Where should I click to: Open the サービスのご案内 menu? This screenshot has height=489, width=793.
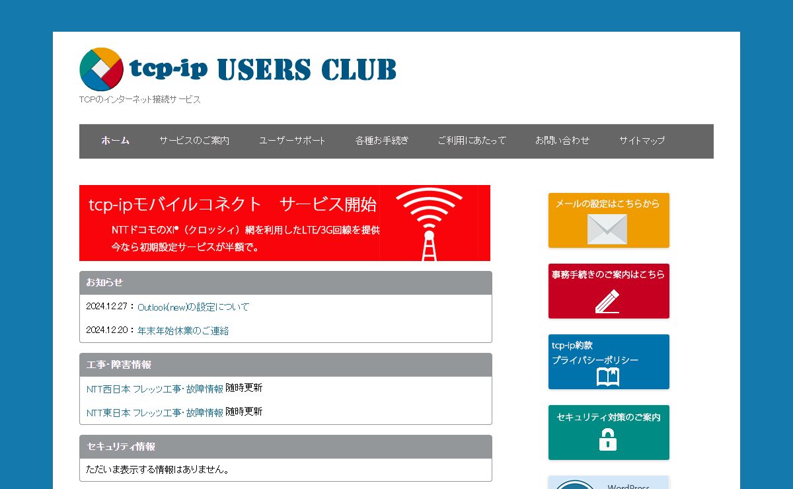(194, 141)
